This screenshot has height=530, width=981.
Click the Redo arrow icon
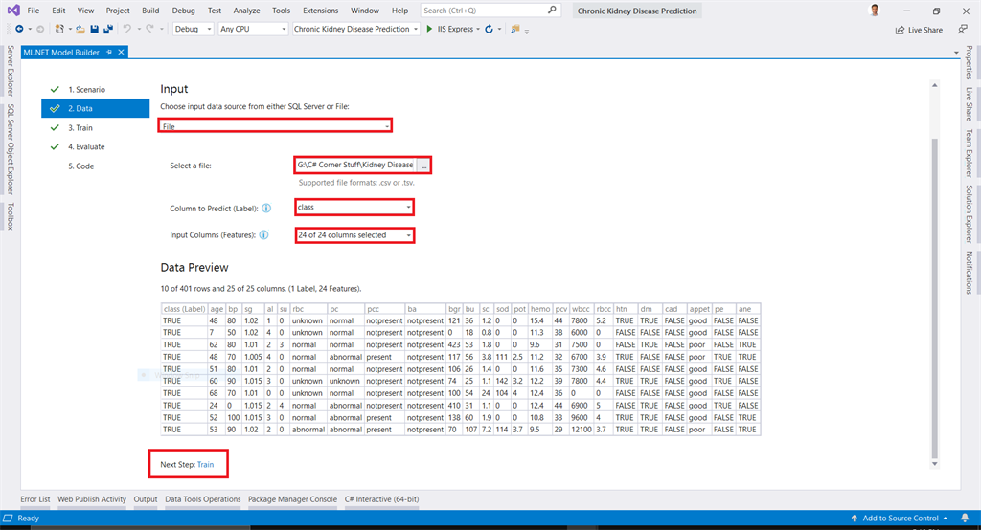tap(149, 29)
